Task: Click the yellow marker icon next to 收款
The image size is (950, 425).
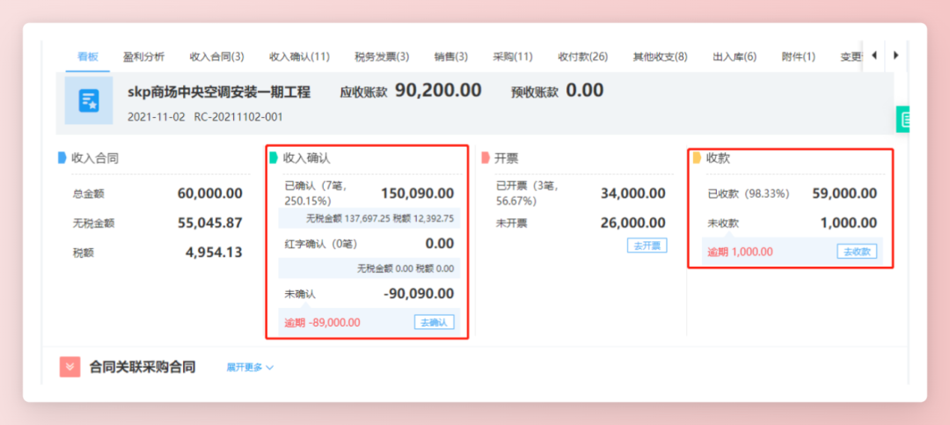Action: click(698, 158)
